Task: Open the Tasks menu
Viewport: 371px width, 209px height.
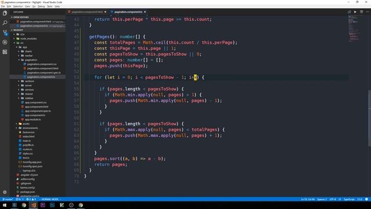Action: (x=50, y=6)
